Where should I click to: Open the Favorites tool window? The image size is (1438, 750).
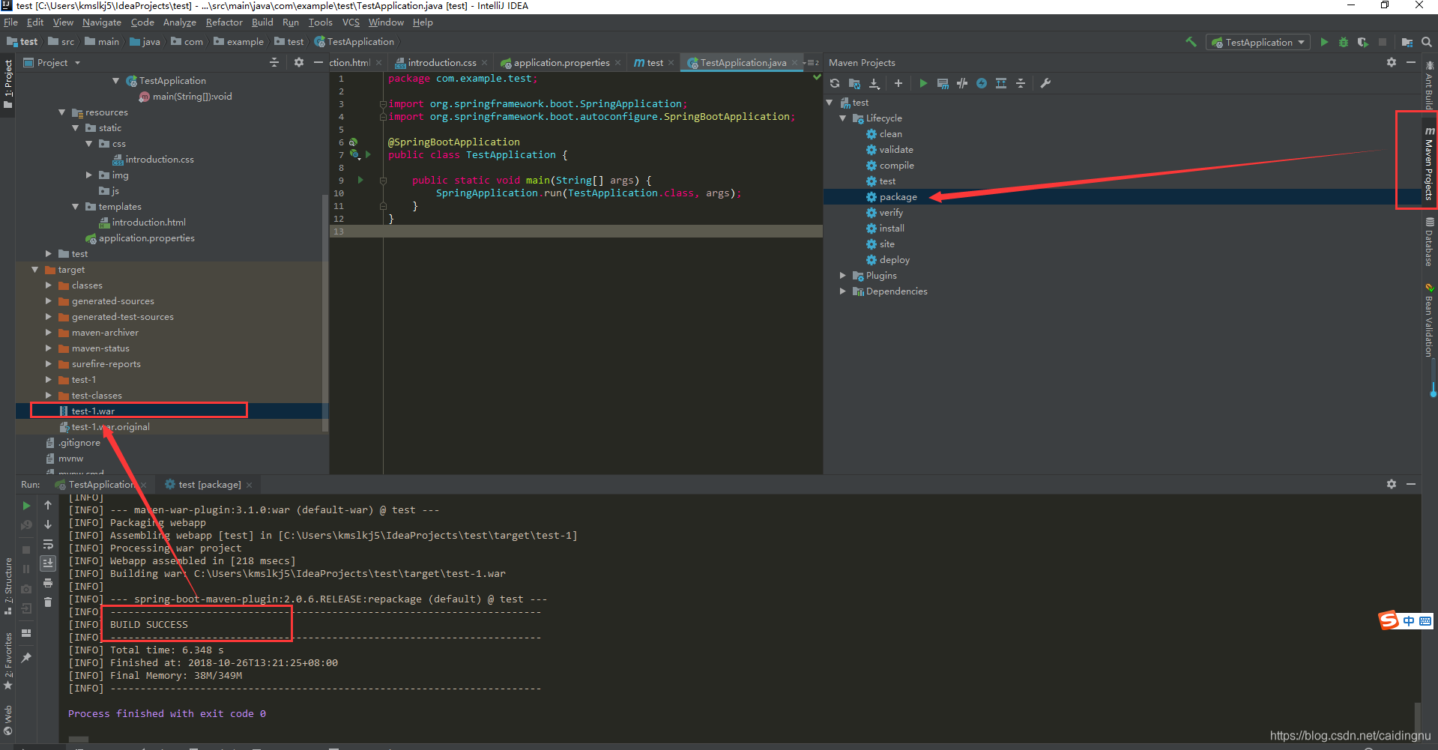click(8, 661)
